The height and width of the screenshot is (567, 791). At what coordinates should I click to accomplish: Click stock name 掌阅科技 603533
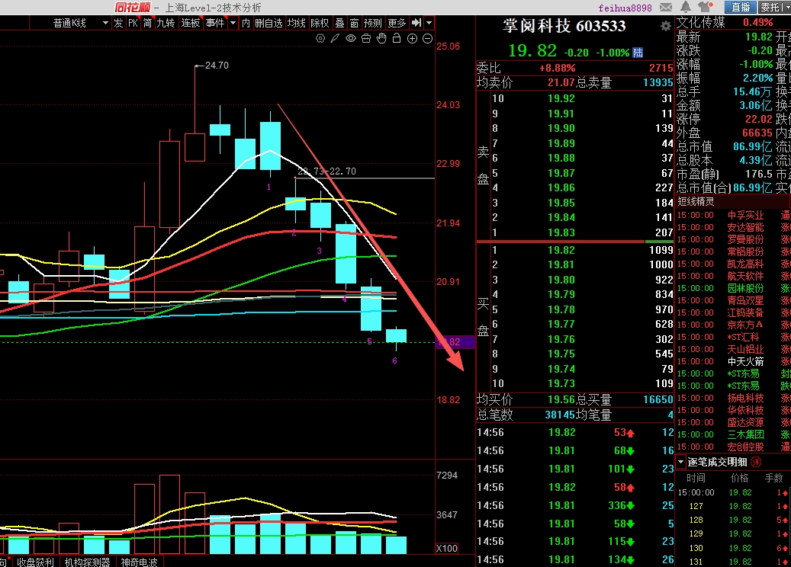click(x=564, y=26)
